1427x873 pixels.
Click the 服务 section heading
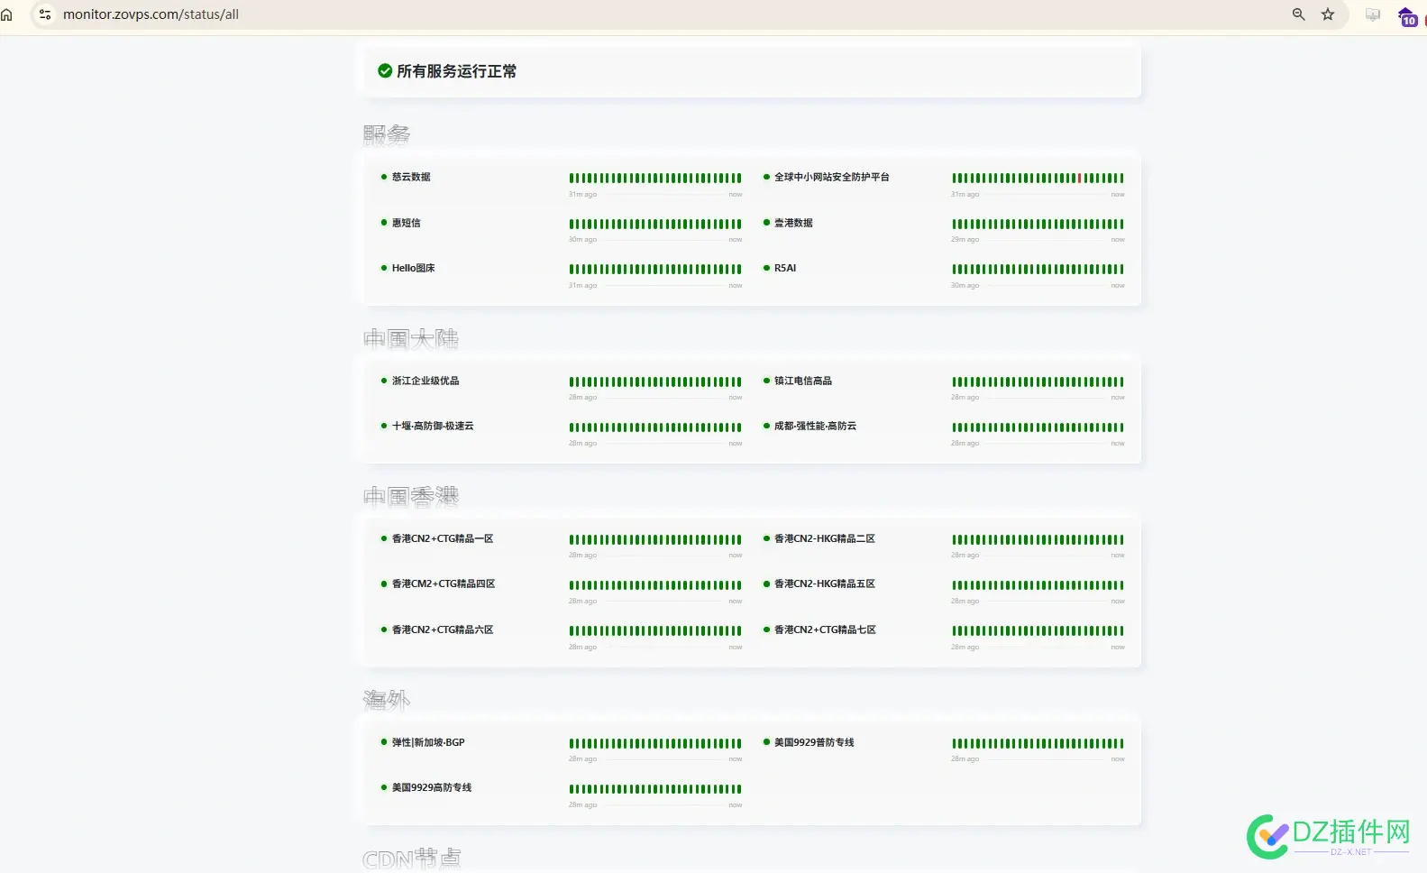tap(387, 134)
